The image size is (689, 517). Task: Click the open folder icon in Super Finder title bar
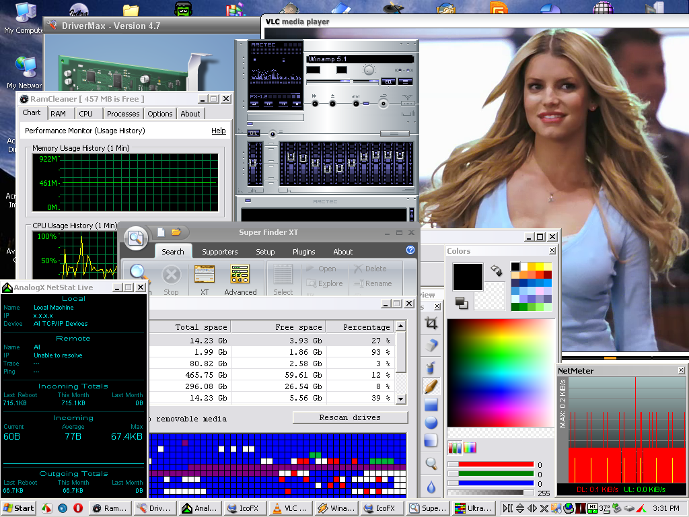(x=176, y=232)
